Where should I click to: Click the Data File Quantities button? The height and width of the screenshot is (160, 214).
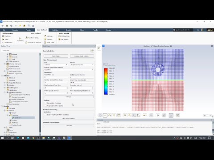(69, 119)
